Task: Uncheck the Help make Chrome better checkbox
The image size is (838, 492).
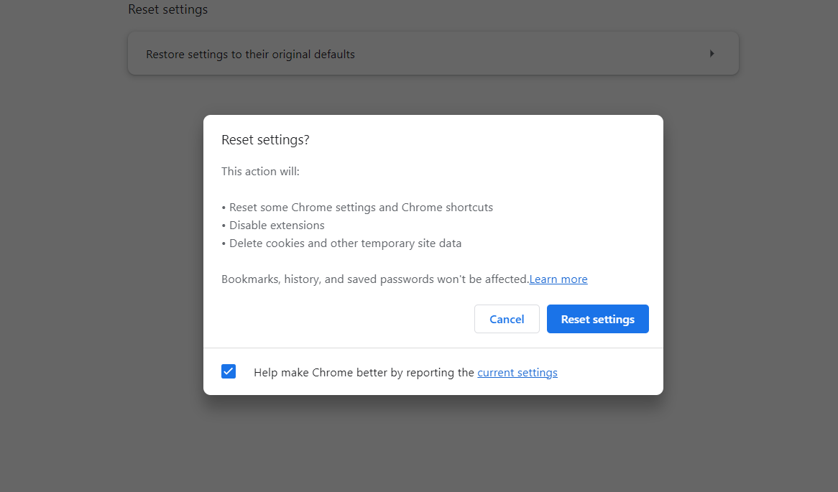Action: click(x=229, y=371)
